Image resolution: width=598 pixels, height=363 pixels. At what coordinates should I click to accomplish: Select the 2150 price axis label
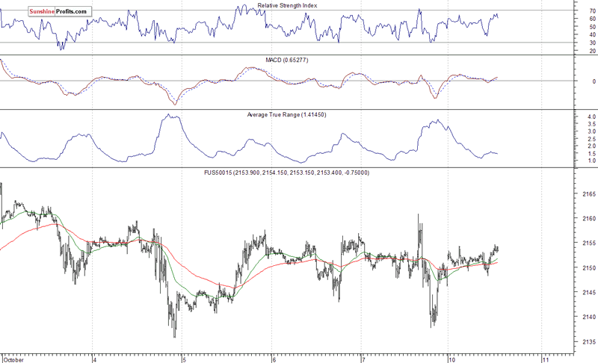(589, 268)
